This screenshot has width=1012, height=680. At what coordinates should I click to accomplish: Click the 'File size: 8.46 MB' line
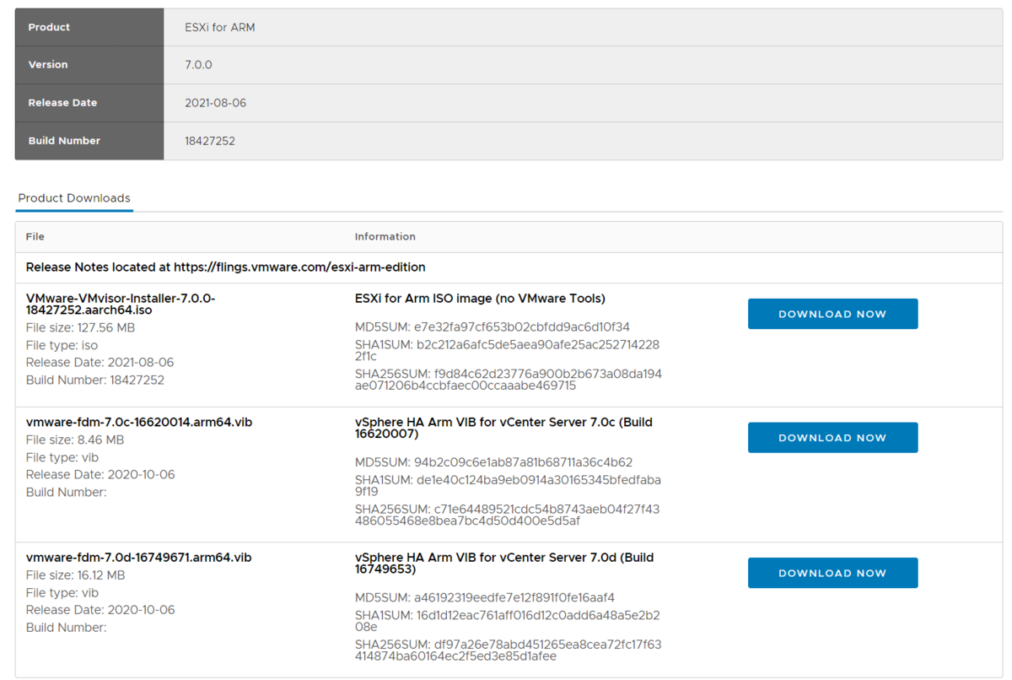point(75,440)
